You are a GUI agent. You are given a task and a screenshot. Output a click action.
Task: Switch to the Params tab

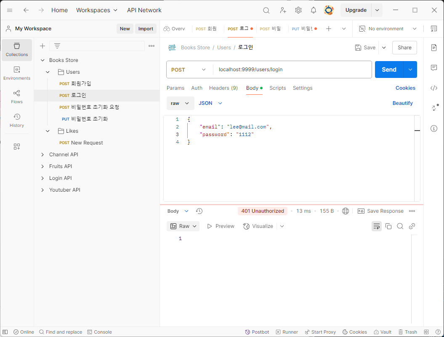point(175,88)
